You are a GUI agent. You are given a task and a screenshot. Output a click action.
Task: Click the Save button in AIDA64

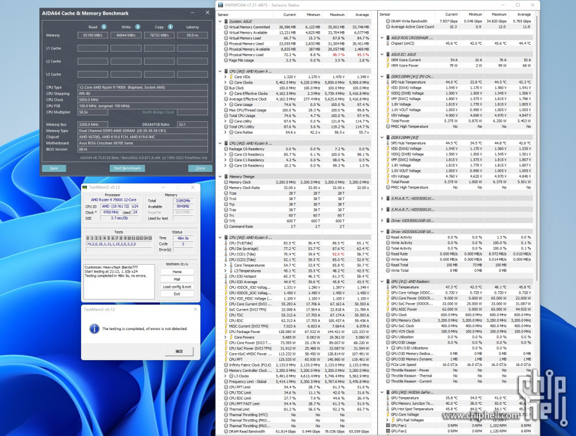click(x=54, y=168)
